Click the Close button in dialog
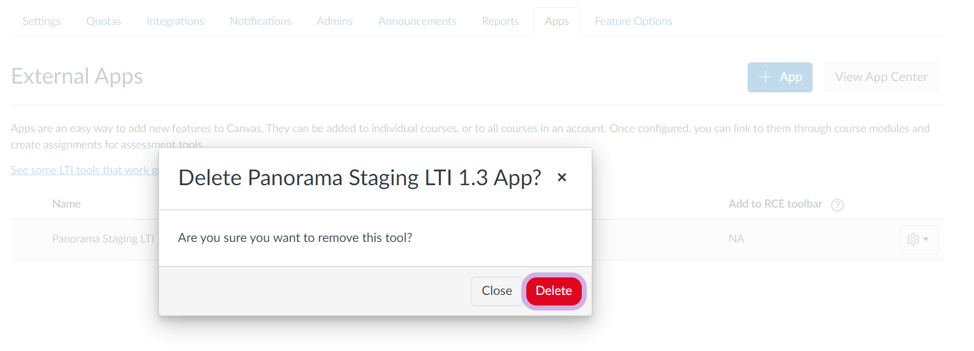The height and width of the screenshot is (351, 974). coord(497,291)
